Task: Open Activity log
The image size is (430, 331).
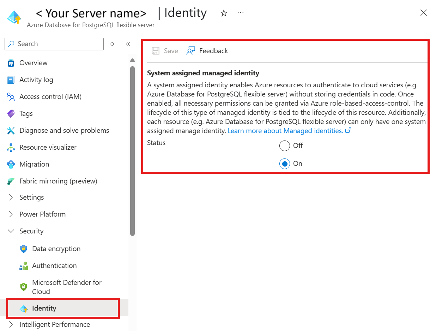Action: tap(36, 80)
